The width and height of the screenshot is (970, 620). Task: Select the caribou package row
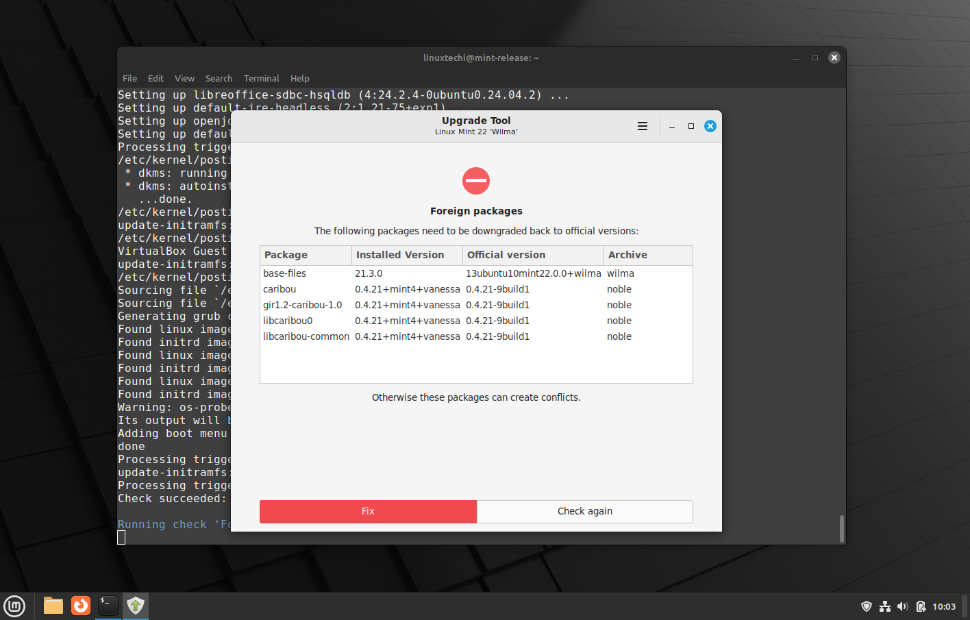click(x=476, y=289)
